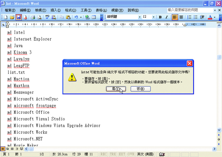Toggle bulleted list formatting

pyautogui.click(x=195, y=17)
